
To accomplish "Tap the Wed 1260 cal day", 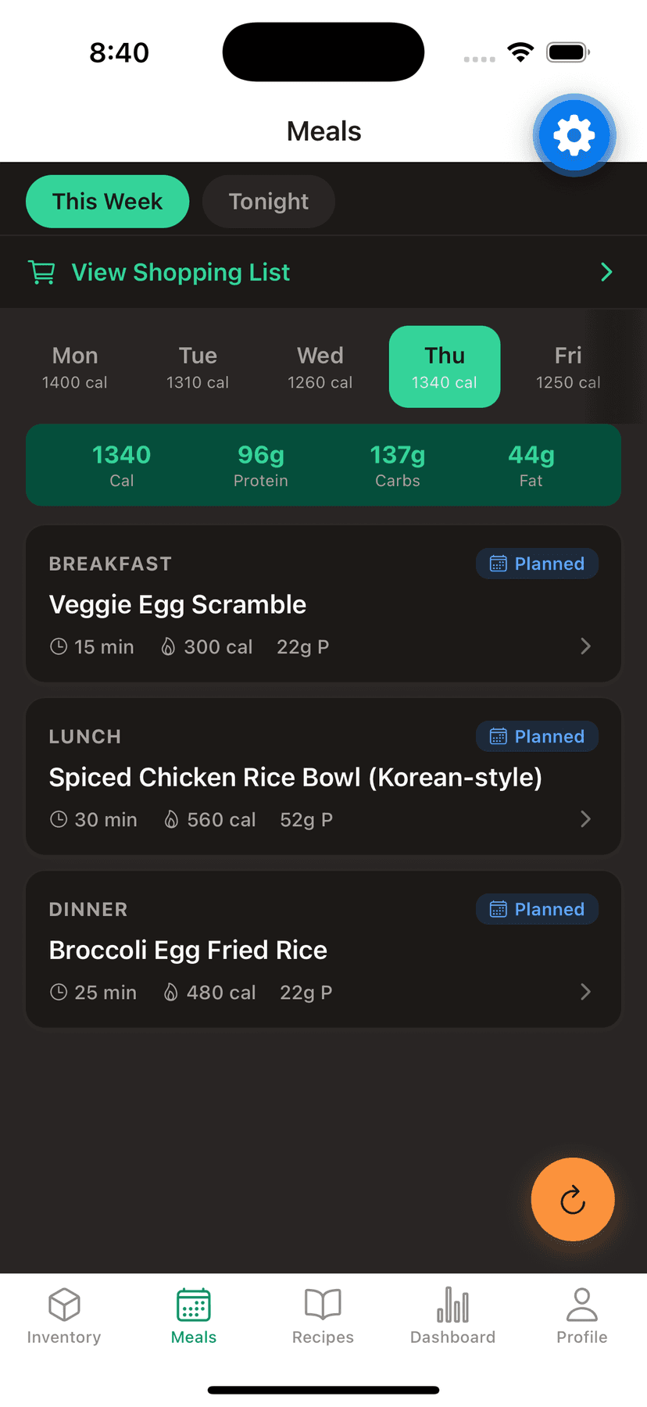I will (320, 367).
